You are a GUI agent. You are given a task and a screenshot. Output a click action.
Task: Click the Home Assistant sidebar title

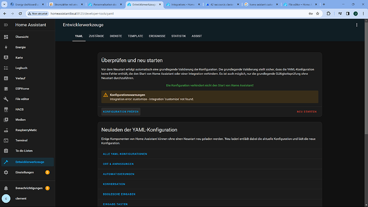[x=31, y=25]
